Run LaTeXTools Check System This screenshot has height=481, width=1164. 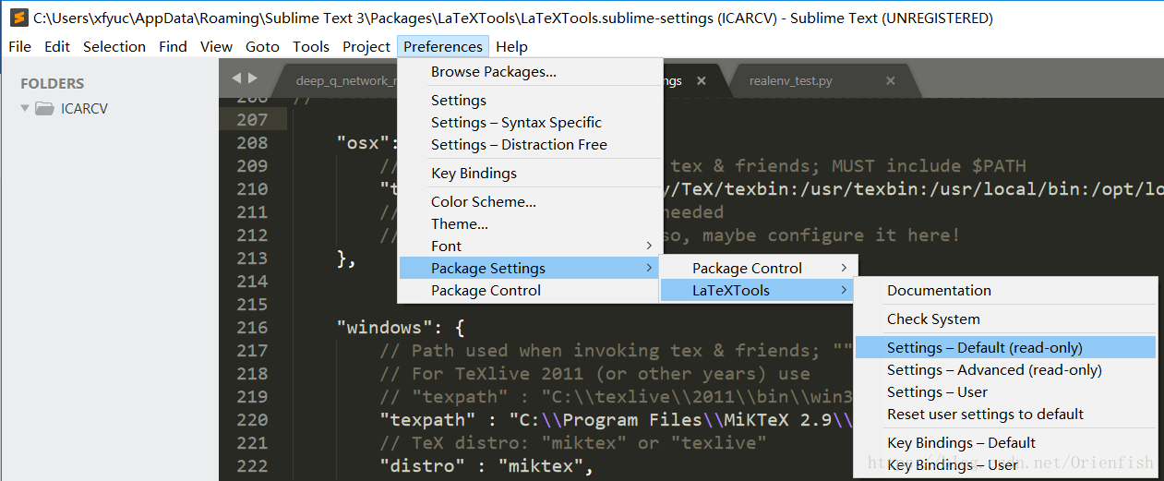pyautogui.click(x=1005, y=319)
